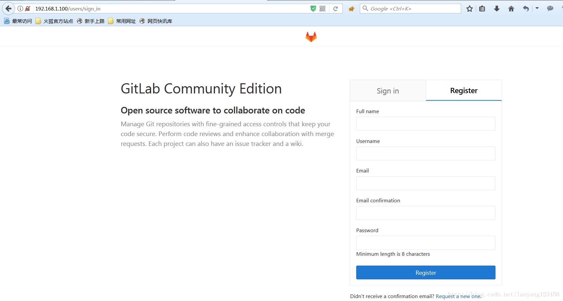Focus the Email confirmation input field

[x=426, y=213]
